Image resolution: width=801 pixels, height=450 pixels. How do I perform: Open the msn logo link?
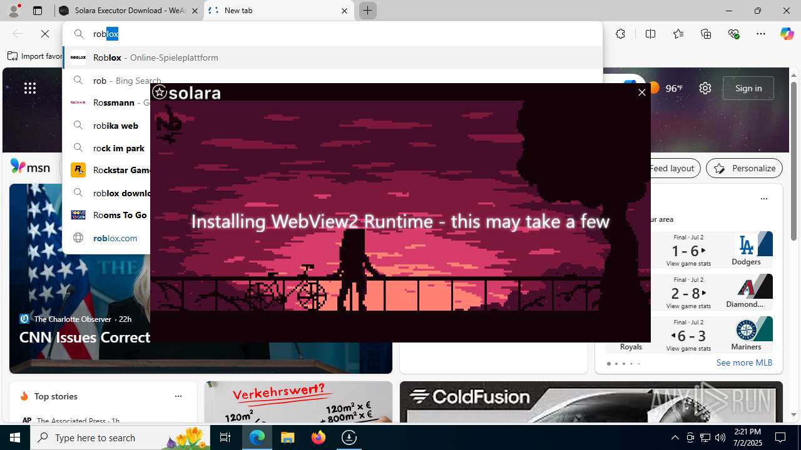(x=30, y=167)
